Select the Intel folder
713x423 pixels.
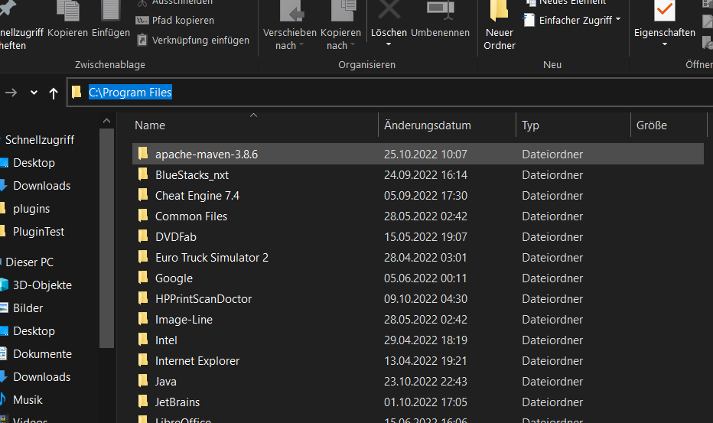tap(166, 340)
